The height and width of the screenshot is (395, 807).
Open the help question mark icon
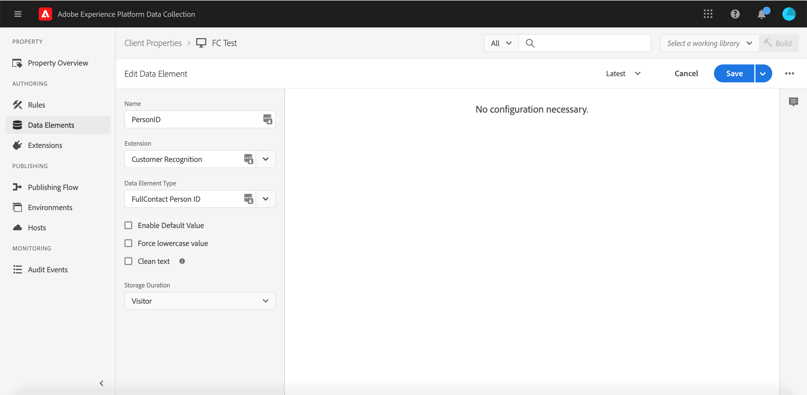[735, 14]
